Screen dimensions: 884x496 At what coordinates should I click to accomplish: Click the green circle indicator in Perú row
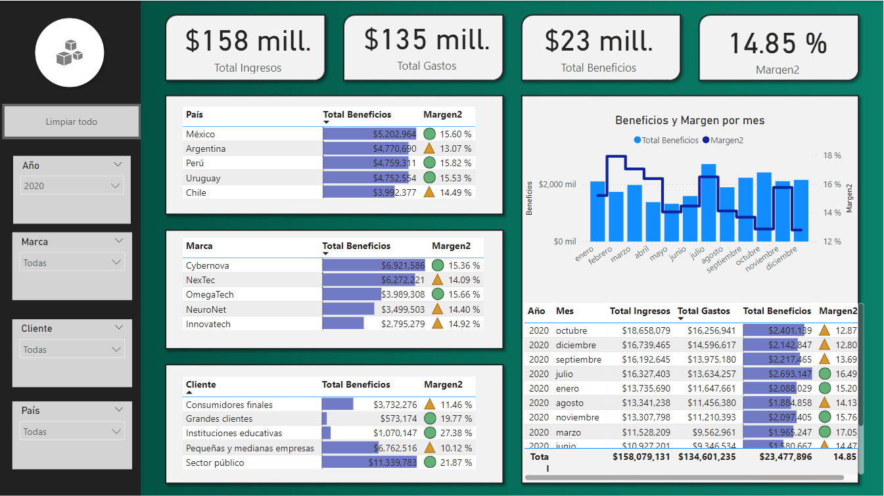[430, 163]
